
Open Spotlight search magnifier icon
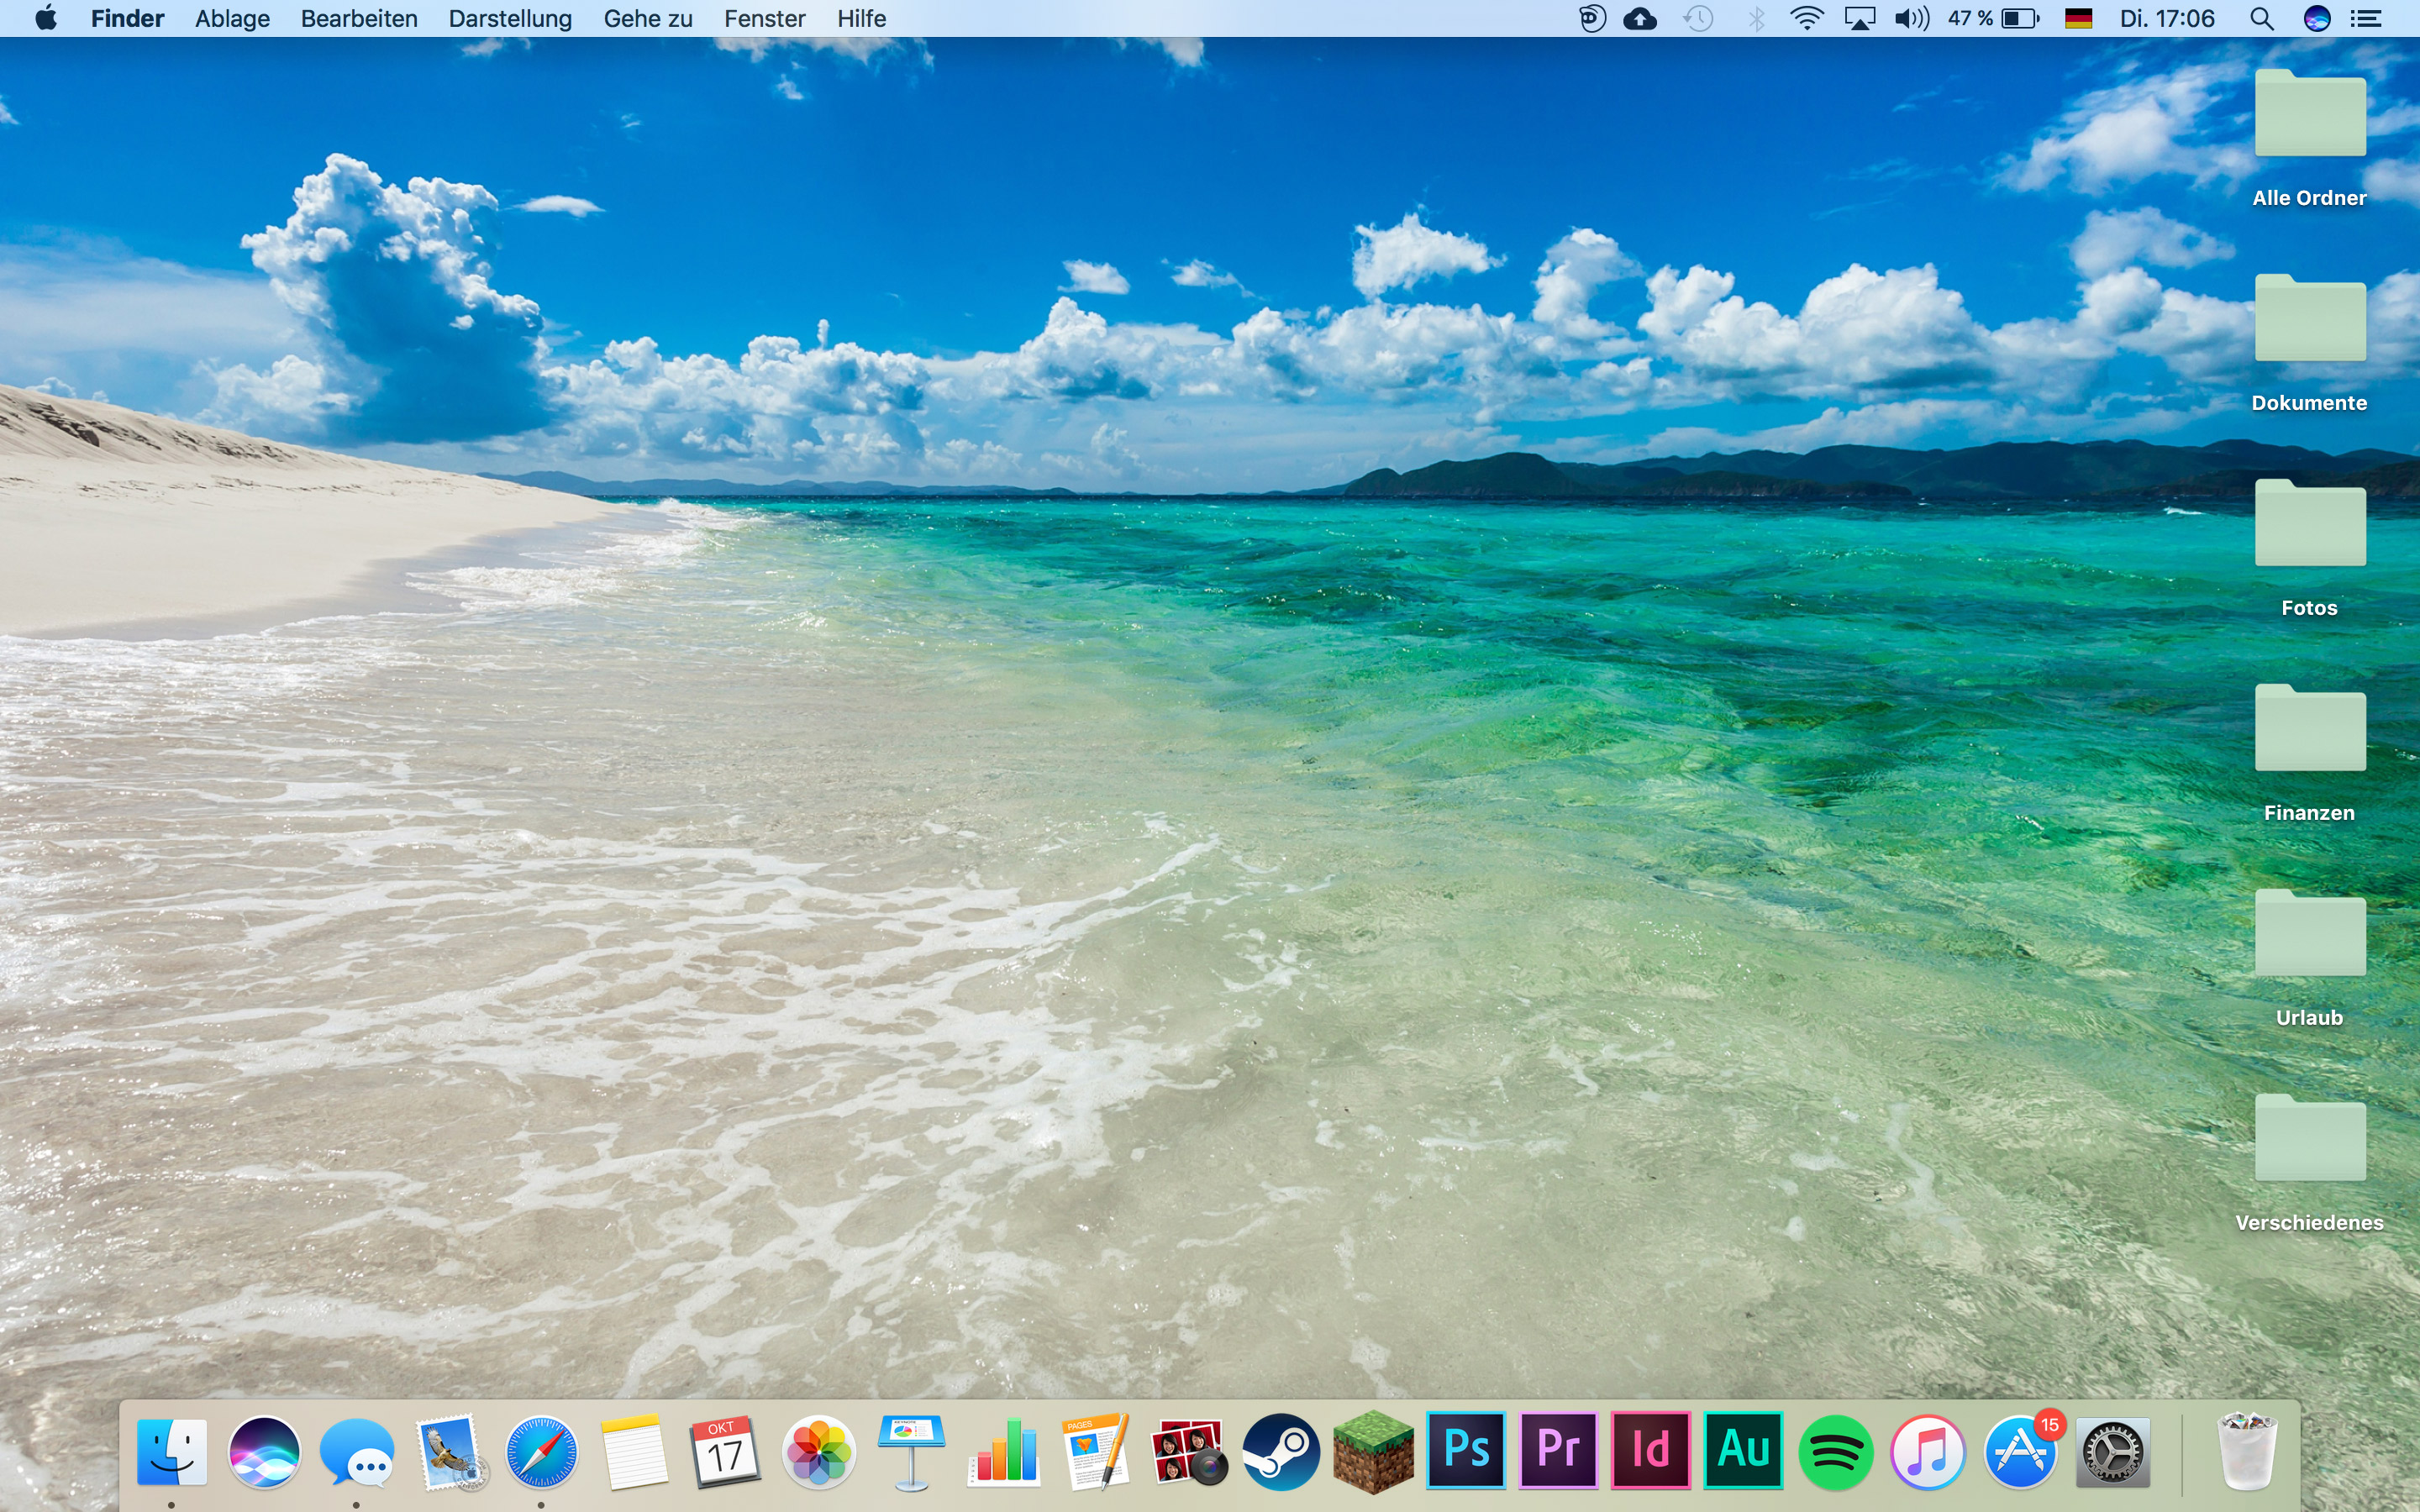[x=2262, y=19]
